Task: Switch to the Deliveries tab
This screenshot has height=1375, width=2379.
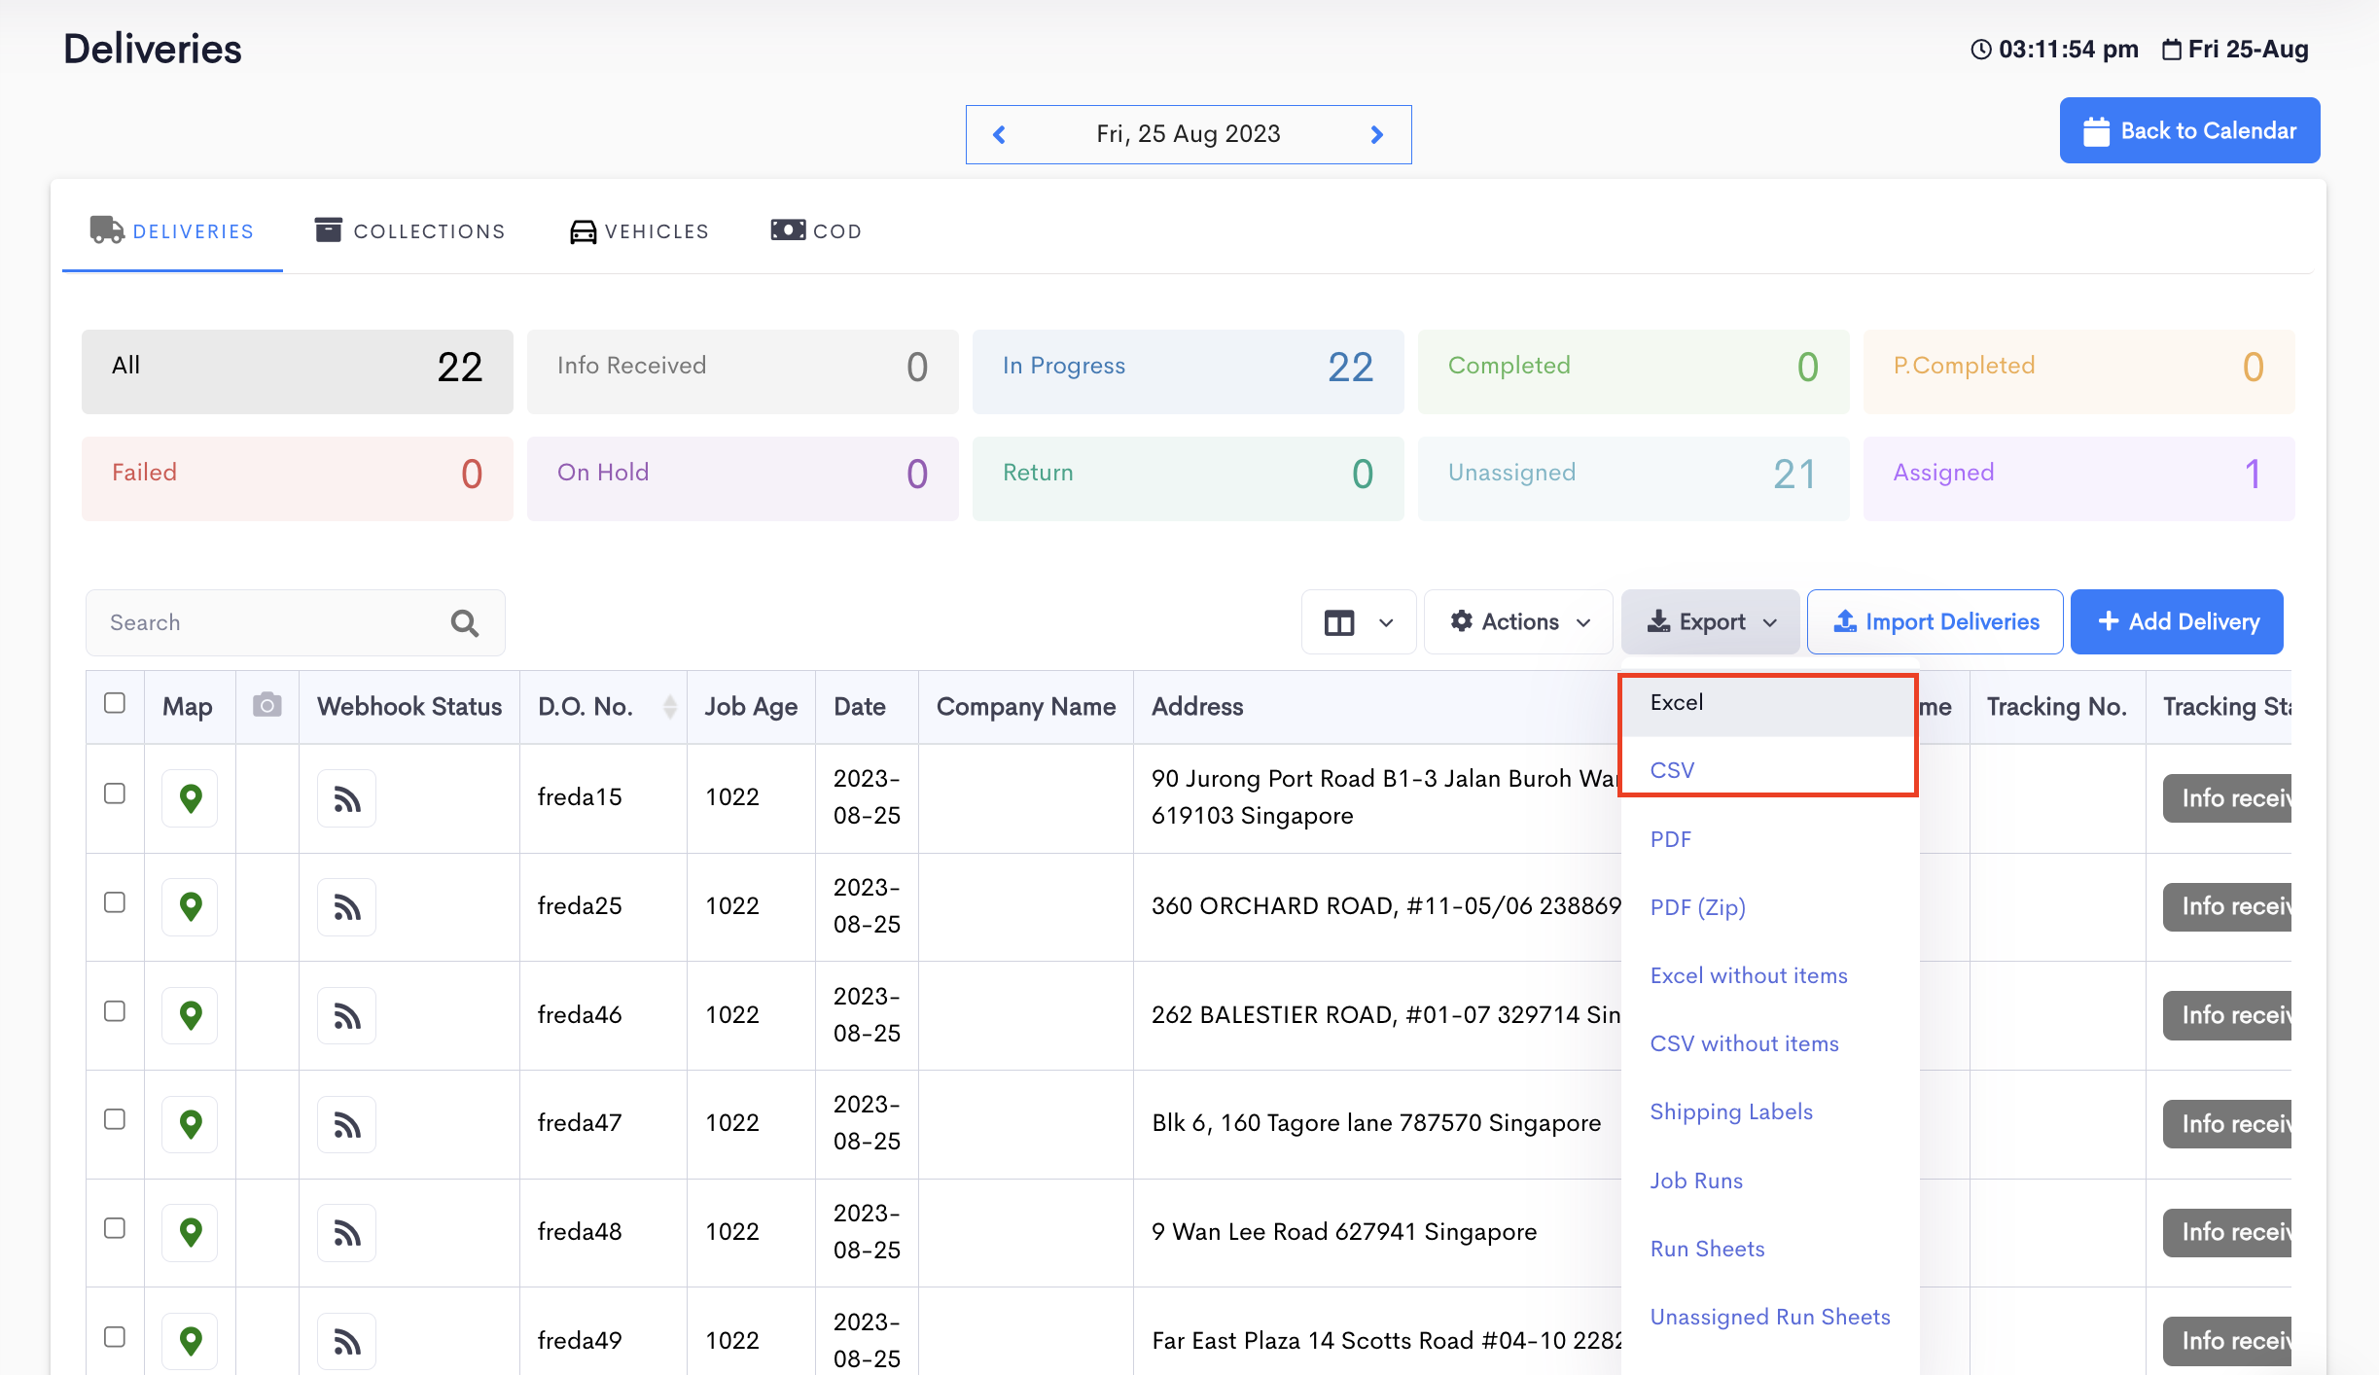Action: [x=172, y=231]
